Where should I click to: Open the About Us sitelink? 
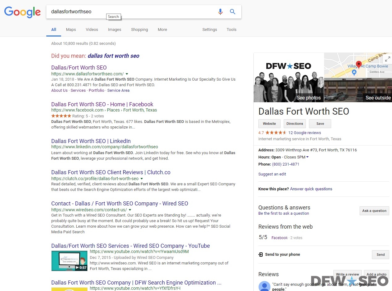(59, 91)
